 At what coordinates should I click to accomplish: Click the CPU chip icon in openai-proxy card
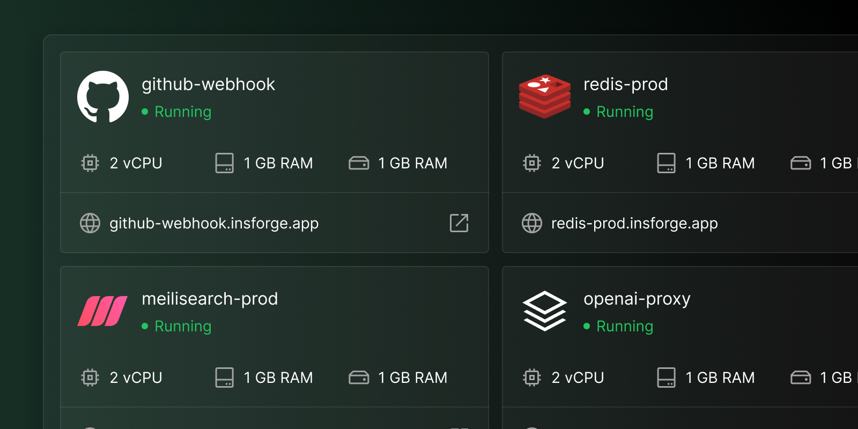point(532,378)
